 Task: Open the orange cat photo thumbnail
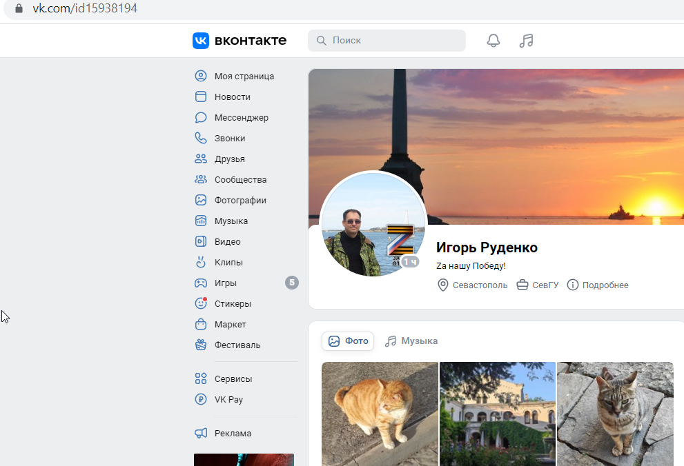tap(380, 414)
